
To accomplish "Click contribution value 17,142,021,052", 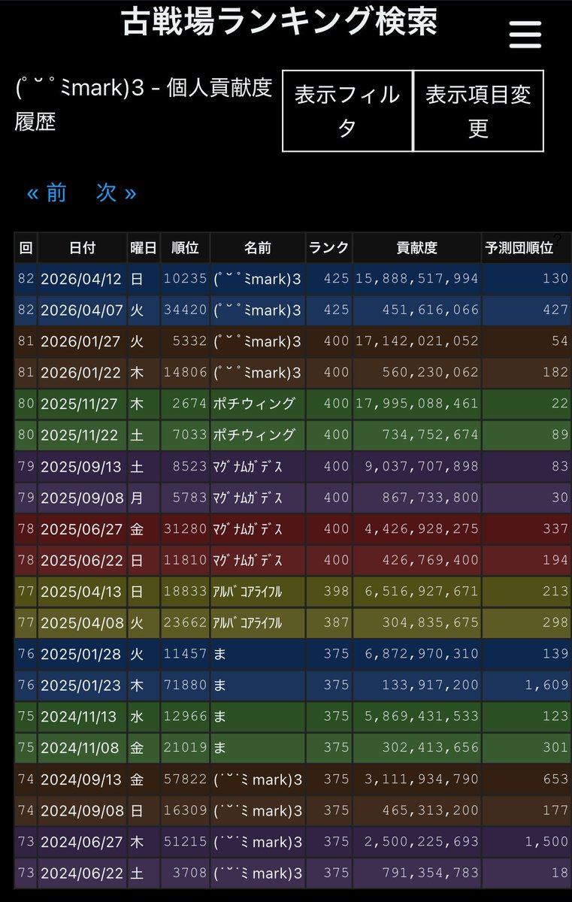I will [417, 341].
